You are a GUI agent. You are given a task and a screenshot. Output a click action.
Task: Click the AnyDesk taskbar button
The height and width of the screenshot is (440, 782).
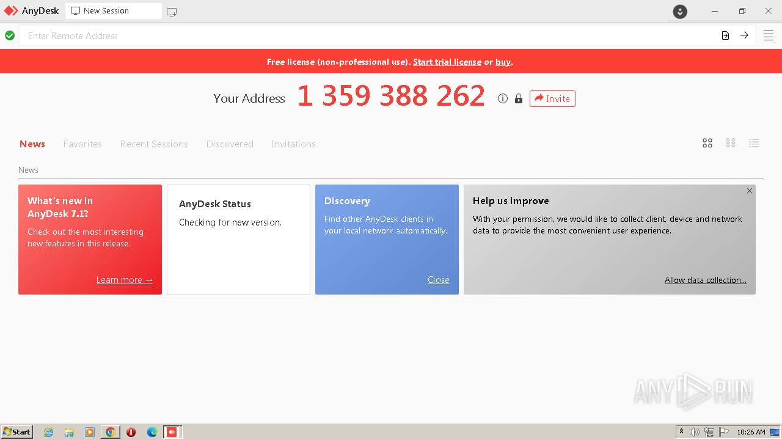[x=172, y=432]
